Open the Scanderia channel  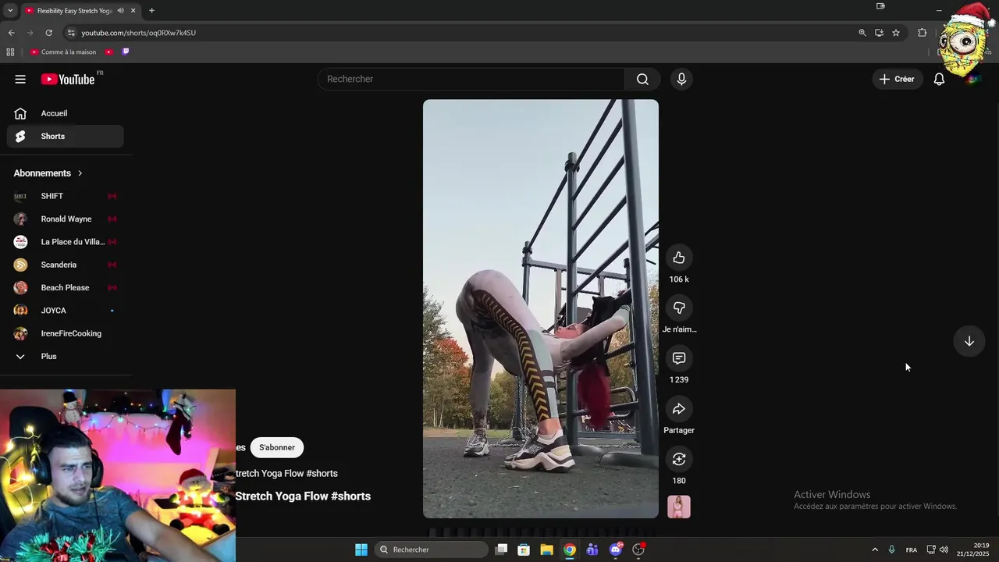[x=66, y=265]
